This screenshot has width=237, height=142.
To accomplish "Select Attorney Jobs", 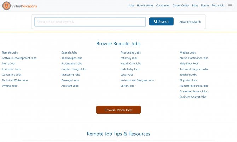I will (x=129, y=58).
